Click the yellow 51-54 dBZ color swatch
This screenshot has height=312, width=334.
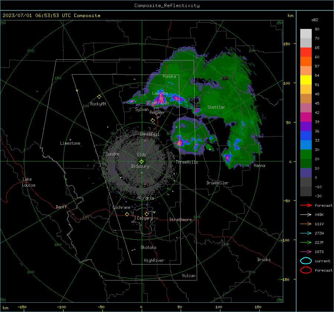click(x=306, y=80)
